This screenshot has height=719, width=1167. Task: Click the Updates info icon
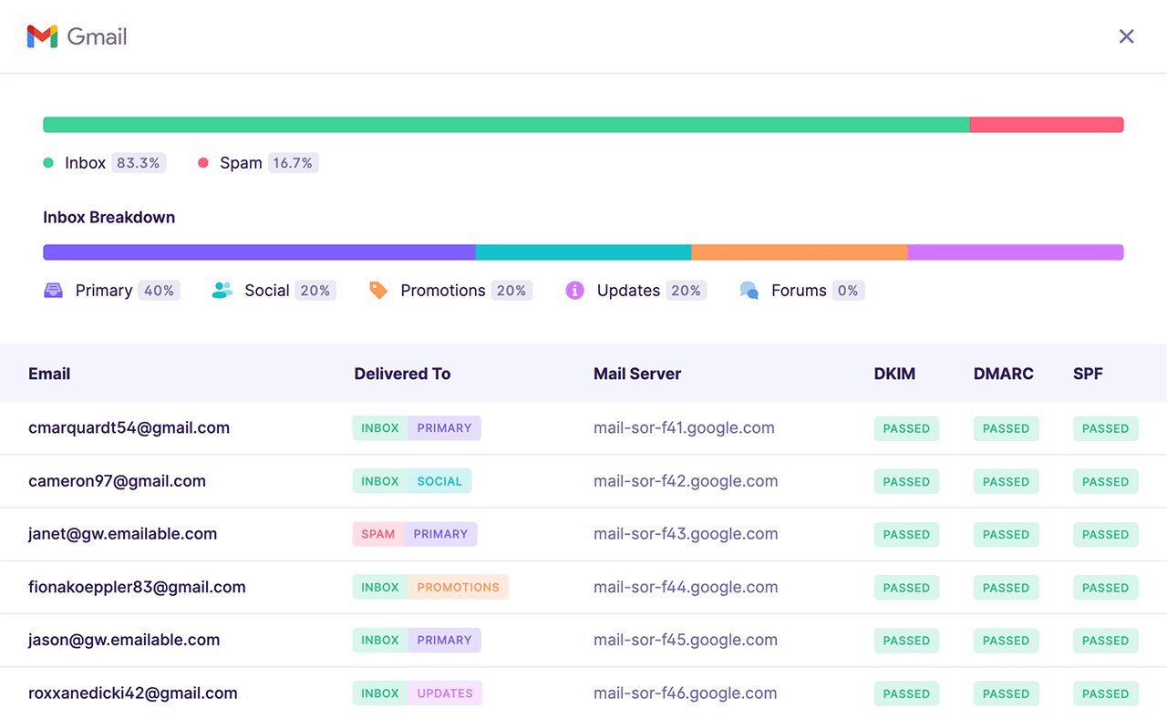(574, 291)
